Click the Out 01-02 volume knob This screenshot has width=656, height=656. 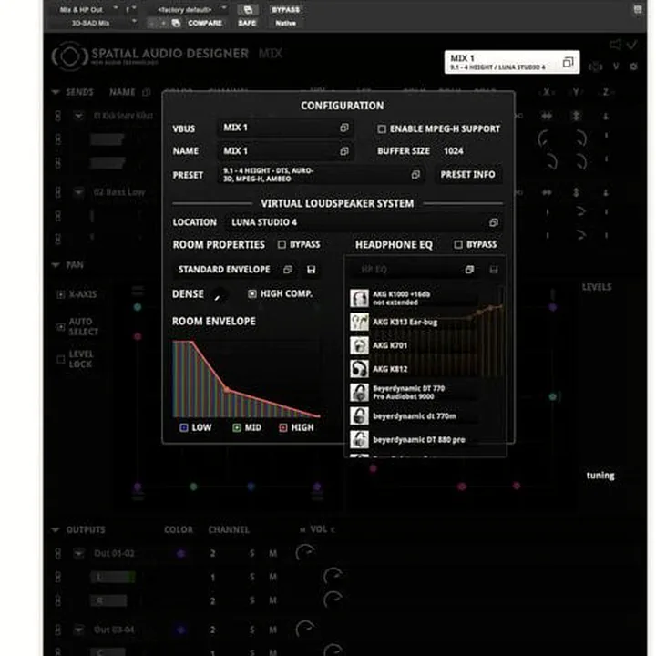305,553
